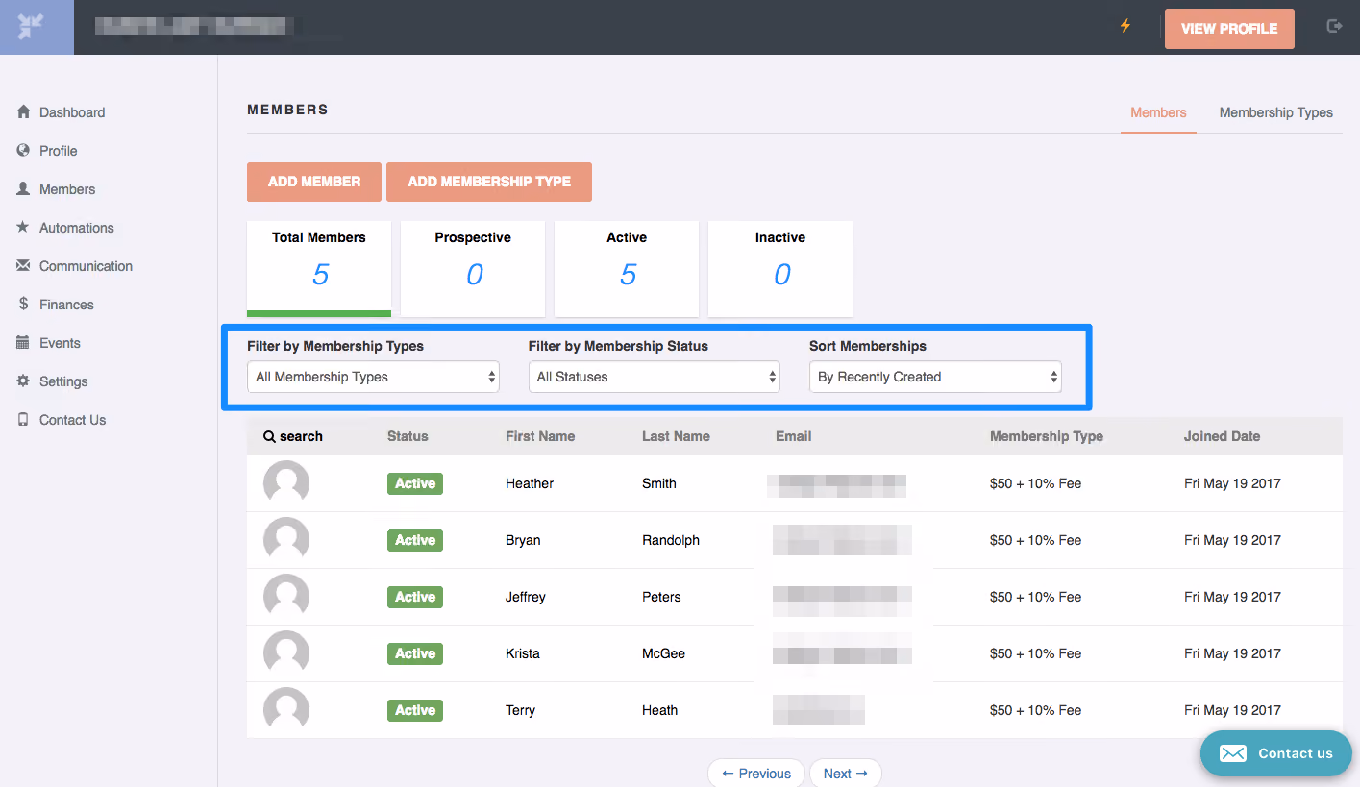Click the Joined Date column header
This screenshot has height=787, width=1360.
tap(1222, 436)
